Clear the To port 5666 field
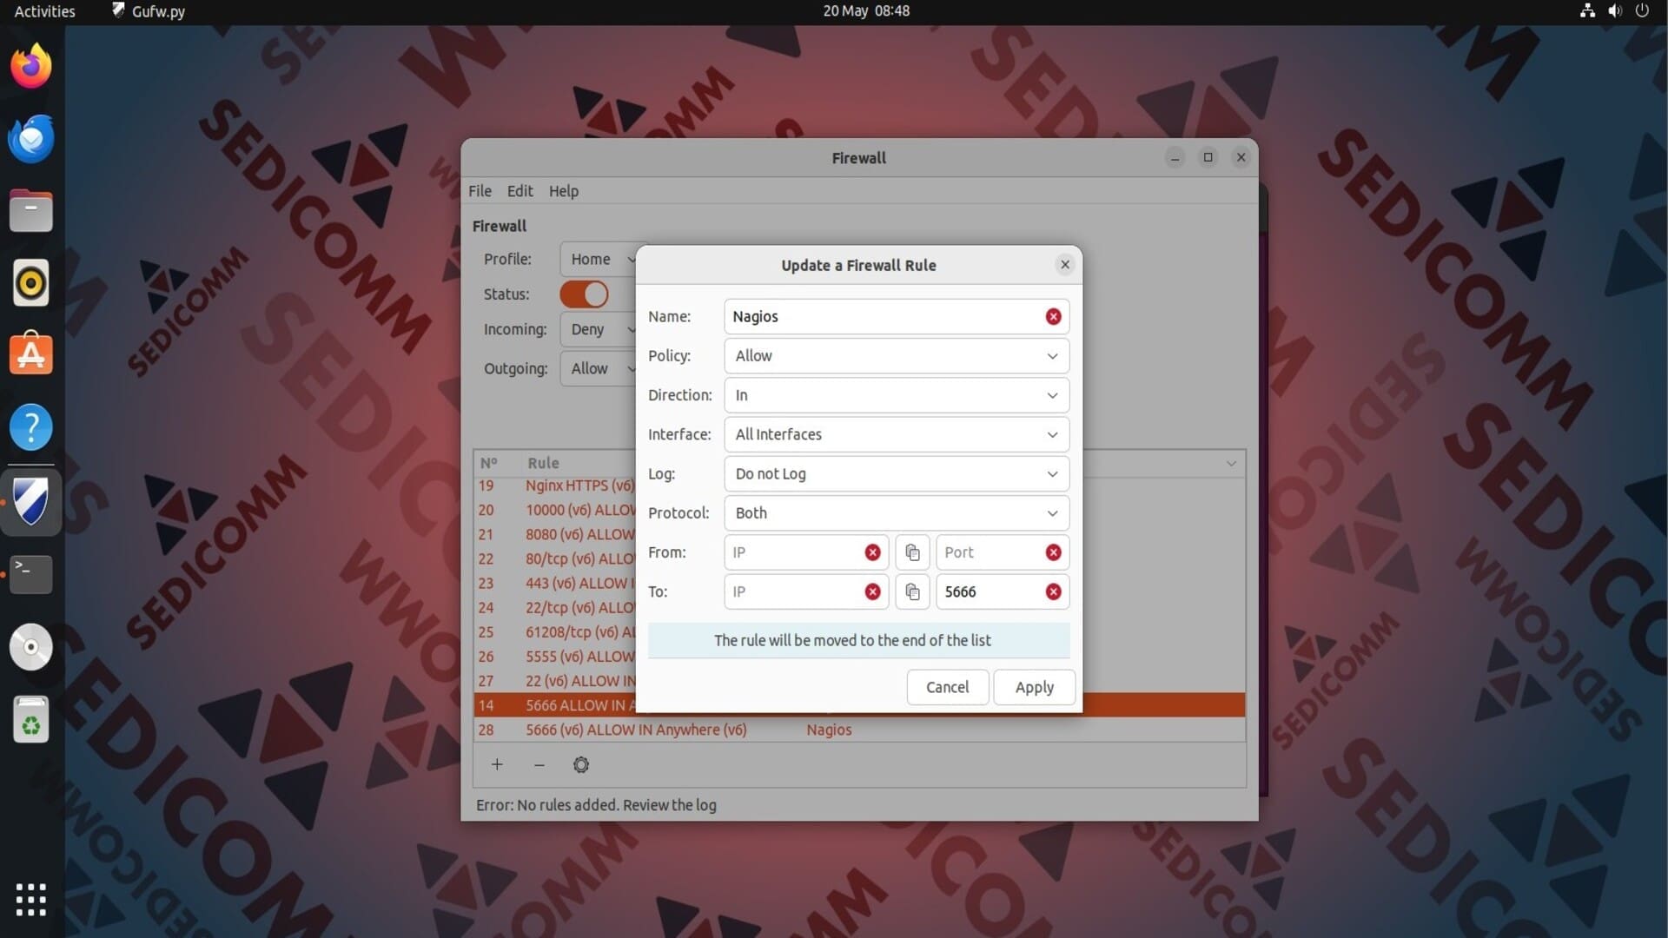1668x938 pixels. [1053, 592]
